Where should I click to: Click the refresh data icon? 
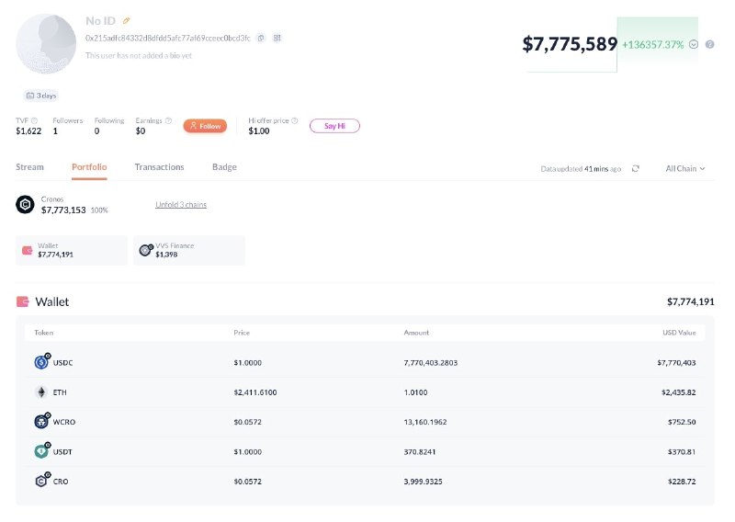click(x=635, y=168)
